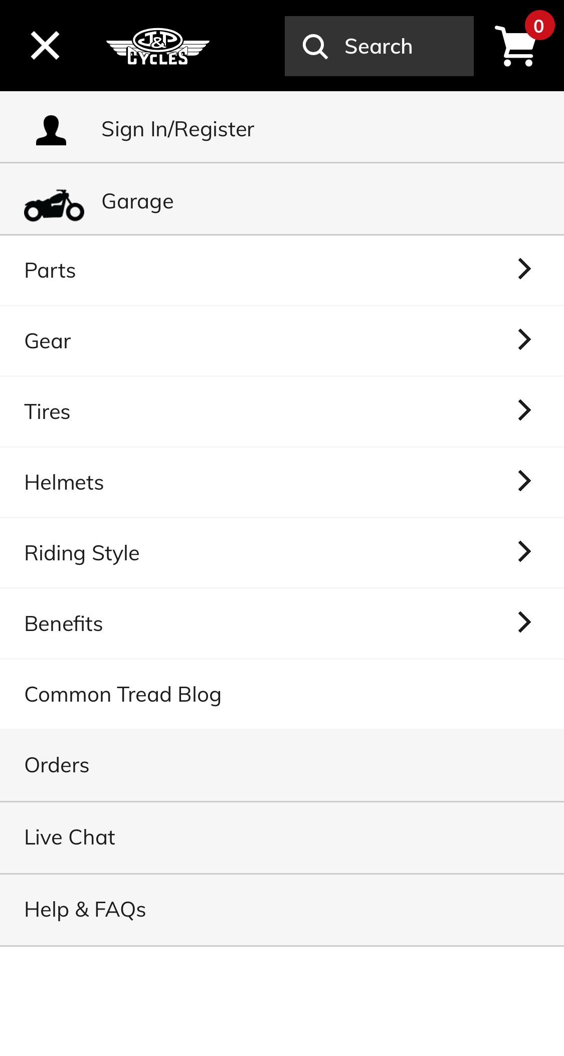The width and height of the screenshot is (564, 1056).
Task: Select the X close menu icon
Action: [x=44, y=45]
